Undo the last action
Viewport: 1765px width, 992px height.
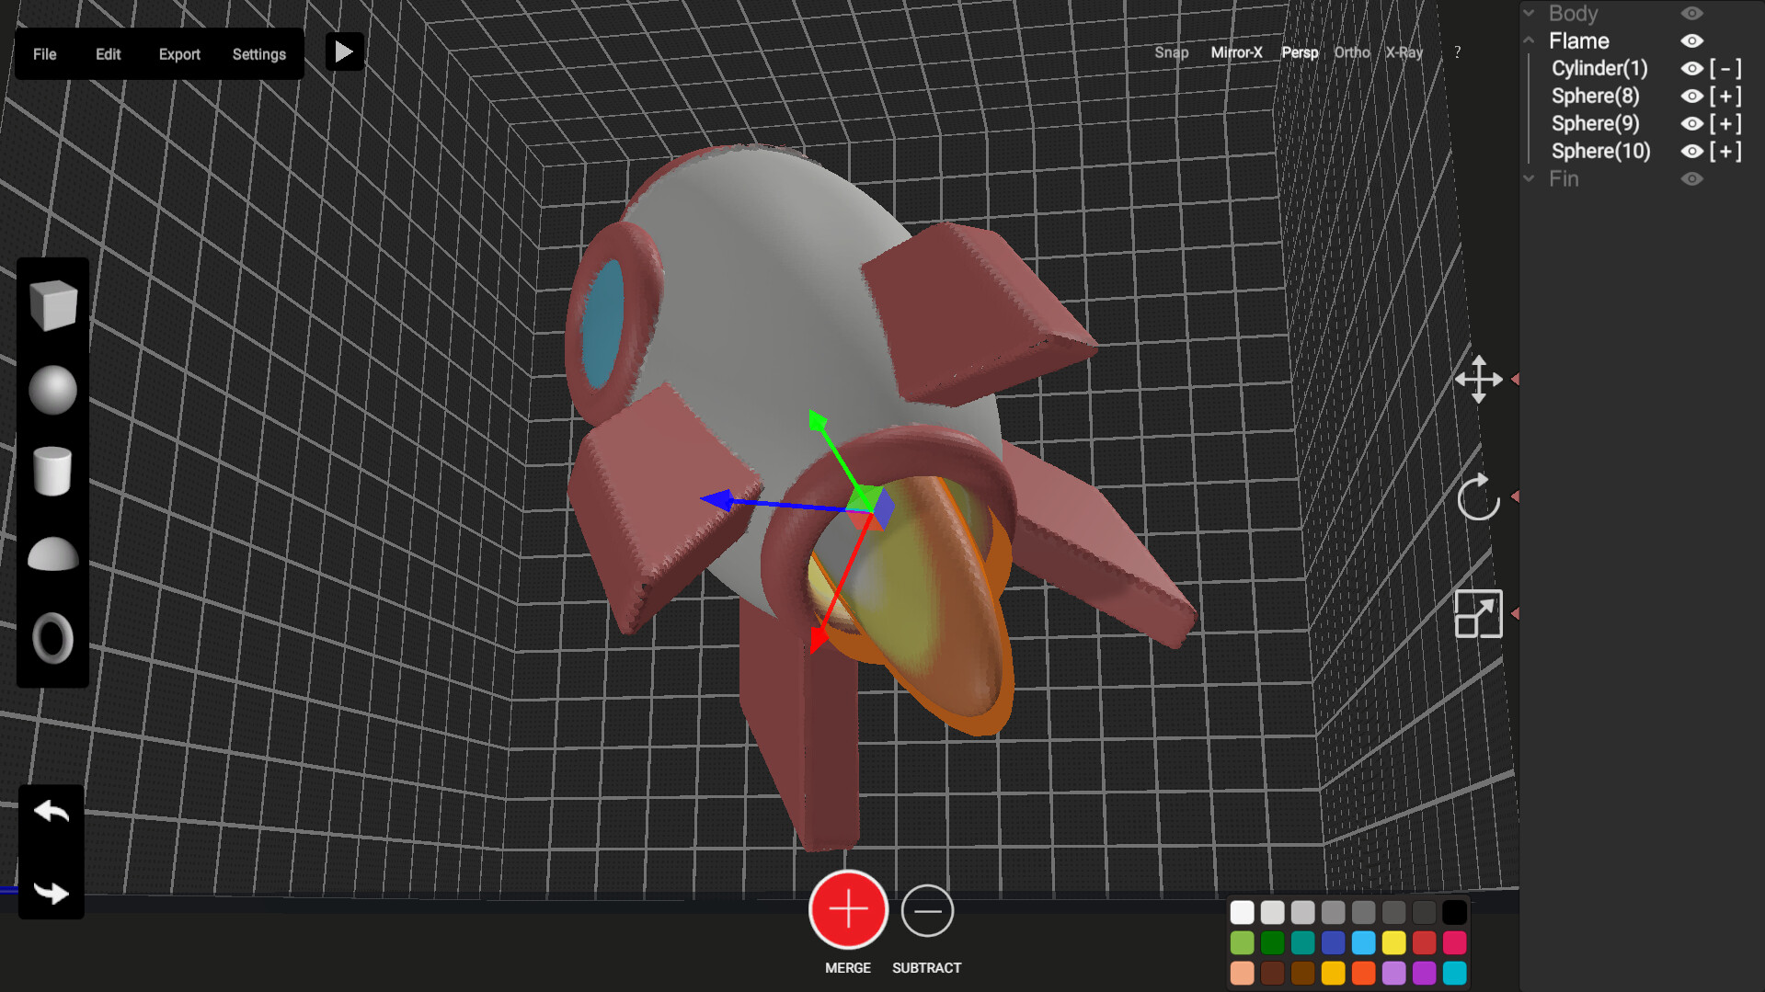coord(51,810)
